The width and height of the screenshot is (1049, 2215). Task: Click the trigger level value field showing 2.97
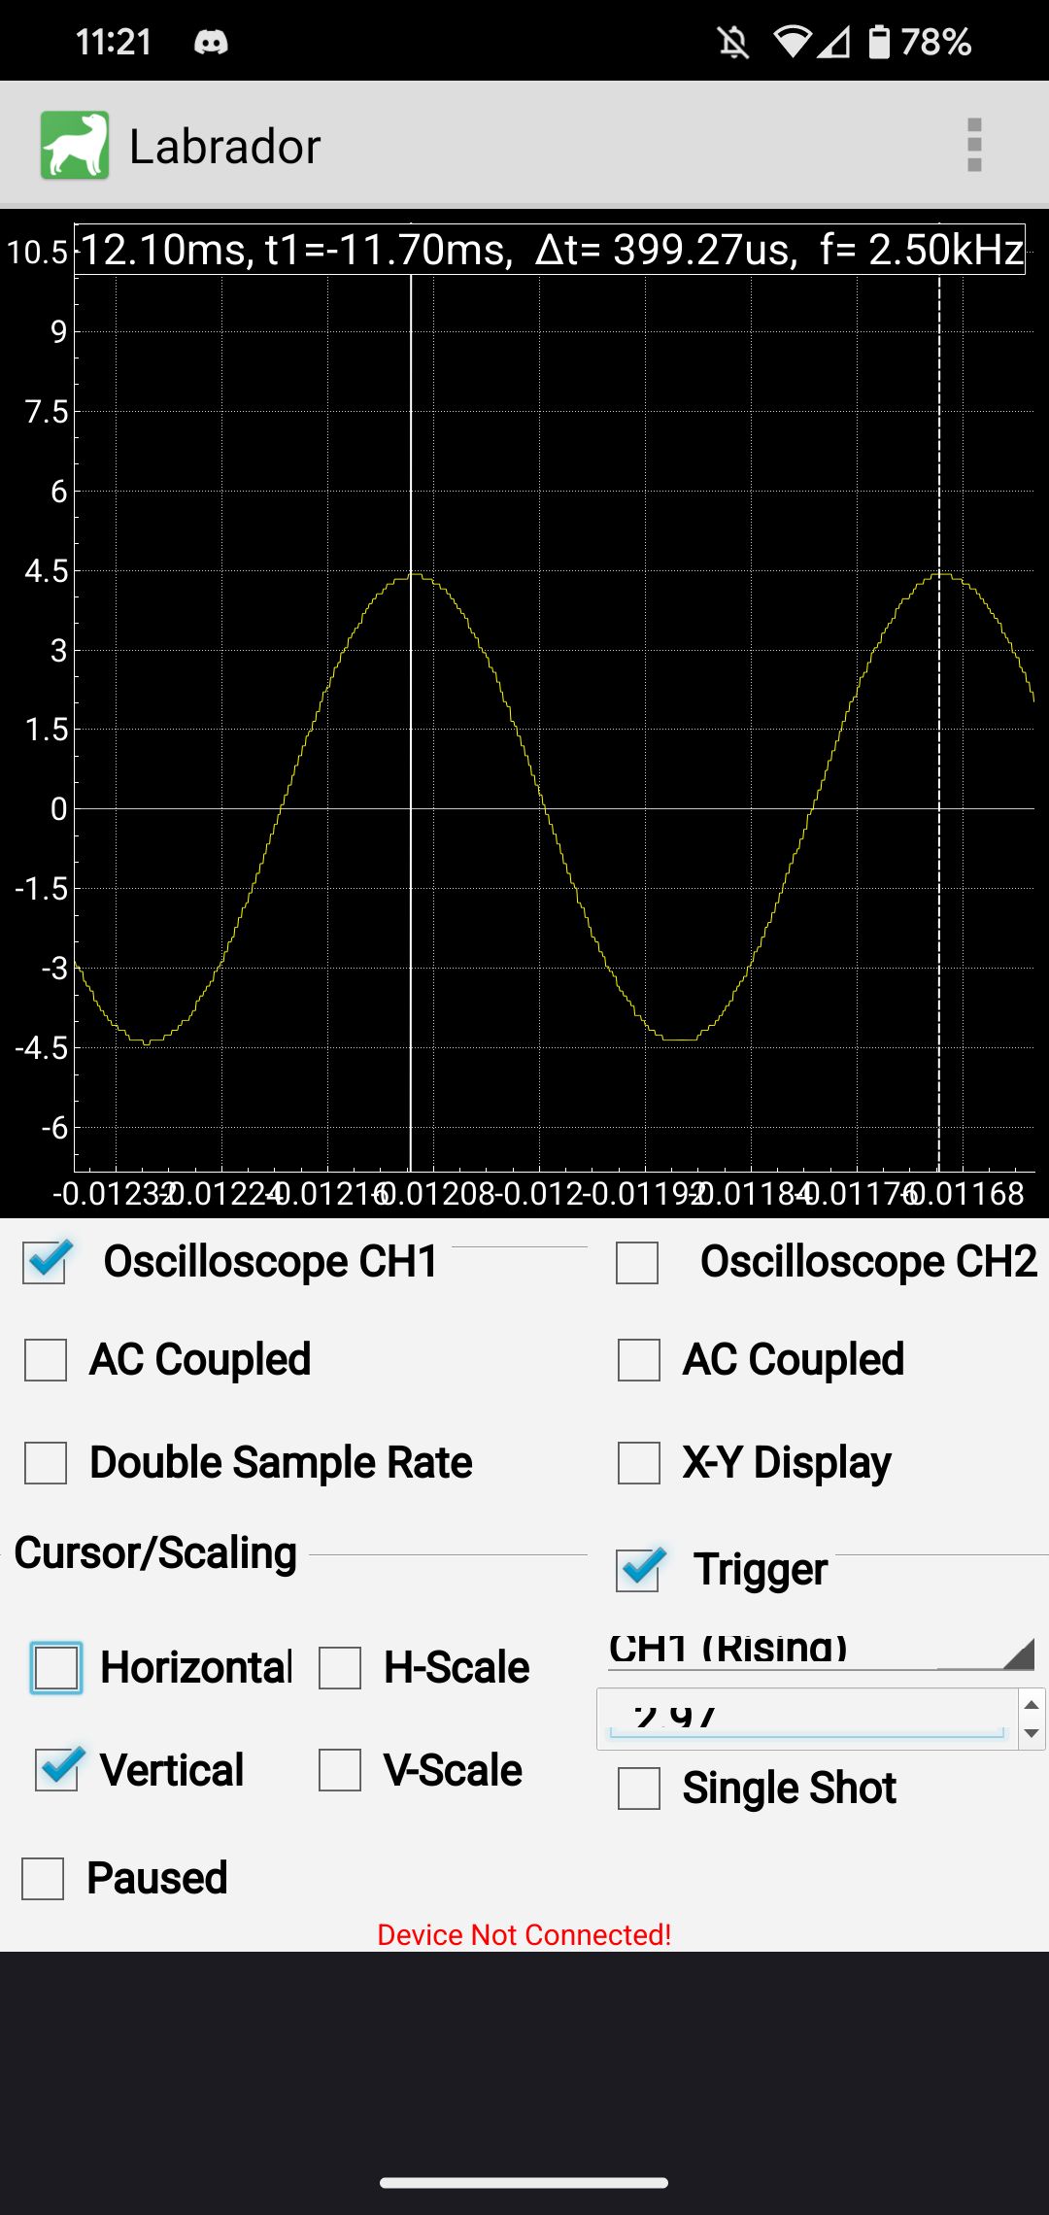click(x=796, y=1715)
